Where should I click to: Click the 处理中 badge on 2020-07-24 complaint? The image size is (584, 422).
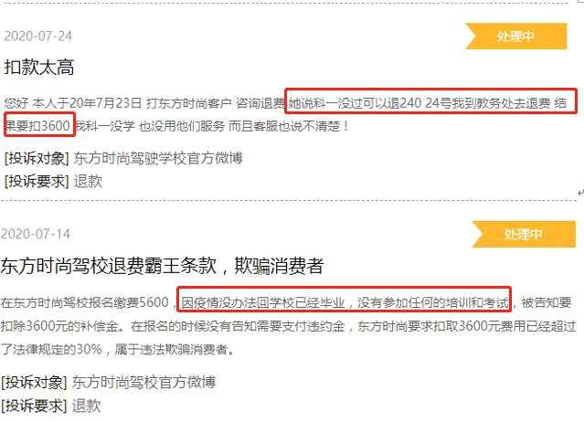pyautogui.click(x=516, y=37)
